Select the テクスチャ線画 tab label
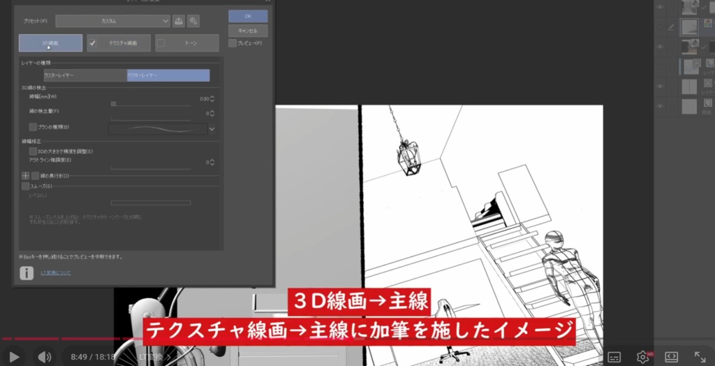The width and height of the screenshot is (715, 366). (123, 43)
